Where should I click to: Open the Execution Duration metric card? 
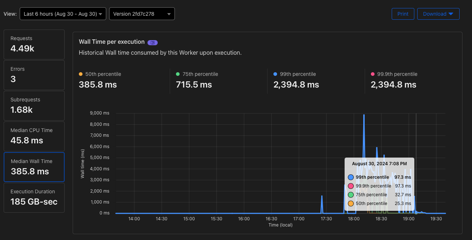coord(34,198)
